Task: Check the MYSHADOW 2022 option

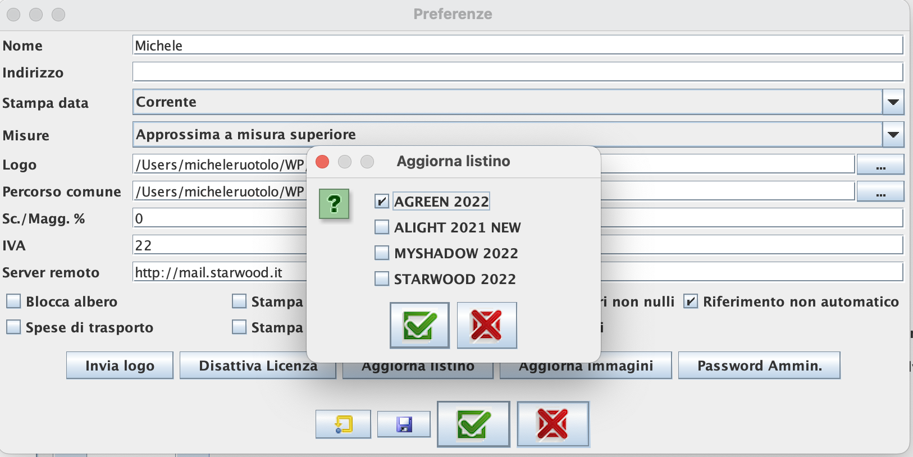Action: coord(382,253)
